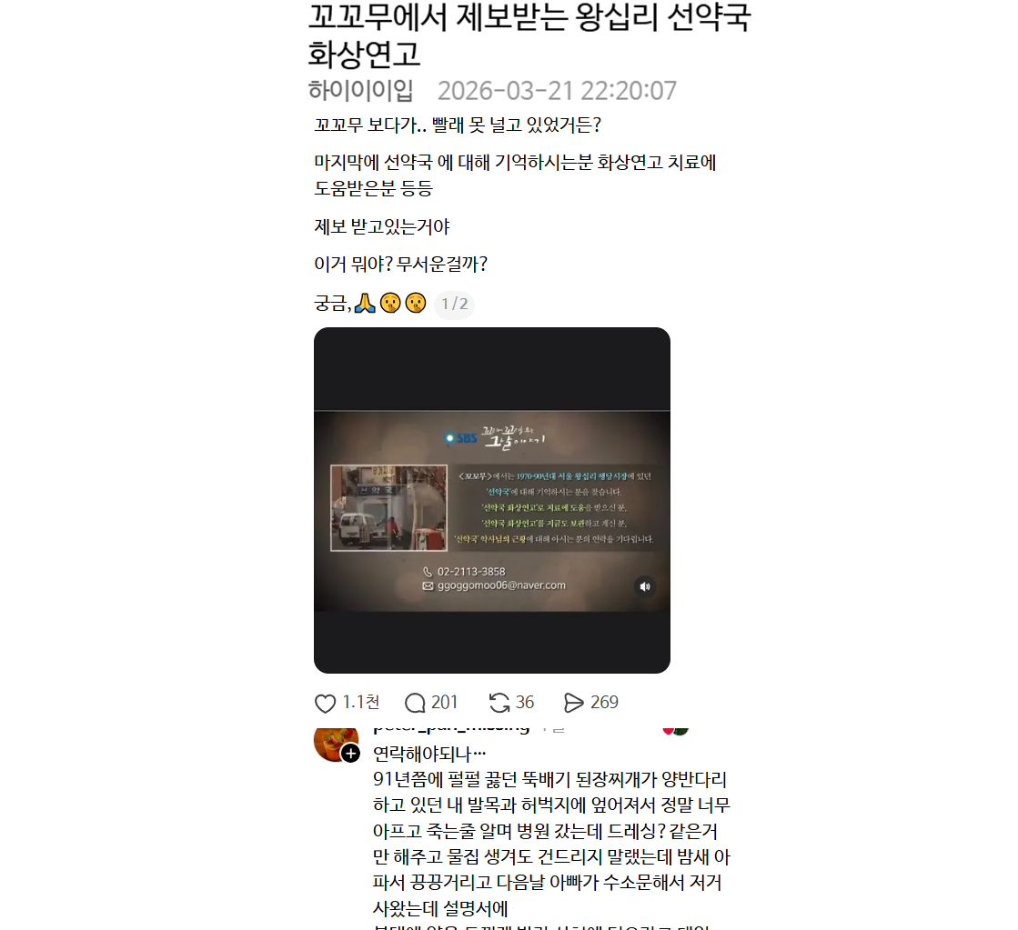Viewport: 1018px width, 930px height.
Task: Open comments via speech bubble icon
Action: (415, 703)
